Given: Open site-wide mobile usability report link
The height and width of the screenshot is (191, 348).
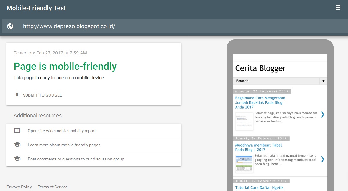Looking at the screenshot, I should pos(62,131).
